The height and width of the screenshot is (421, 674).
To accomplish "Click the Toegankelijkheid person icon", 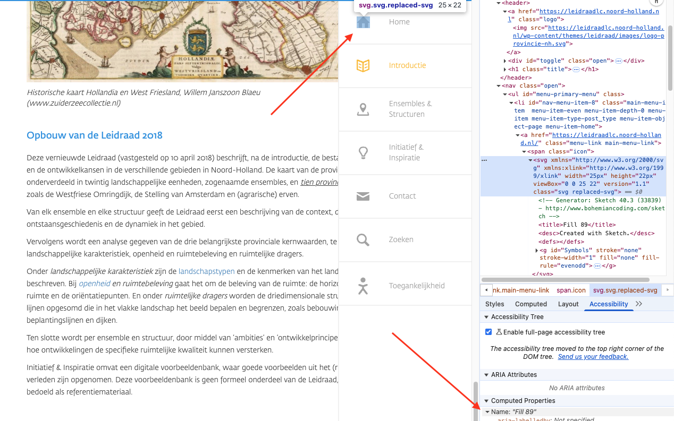I will click(363, 286).
